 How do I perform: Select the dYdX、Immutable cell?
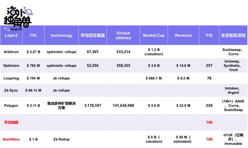(233, 139)
